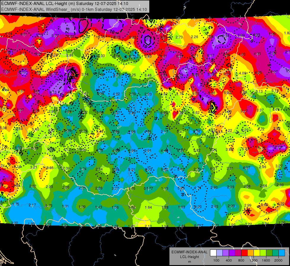290x266 pixels.
Task: Click legend label ECMWF-INDEX-ANAL
Action: [189, 252]
